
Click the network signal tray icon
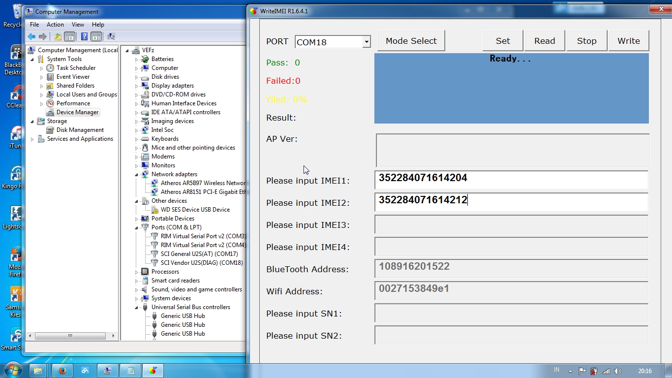coord(606,371)
